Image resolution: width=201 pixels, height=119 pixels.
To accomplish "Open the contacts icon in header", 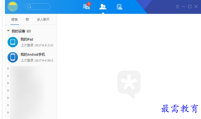I will [103, 7].
